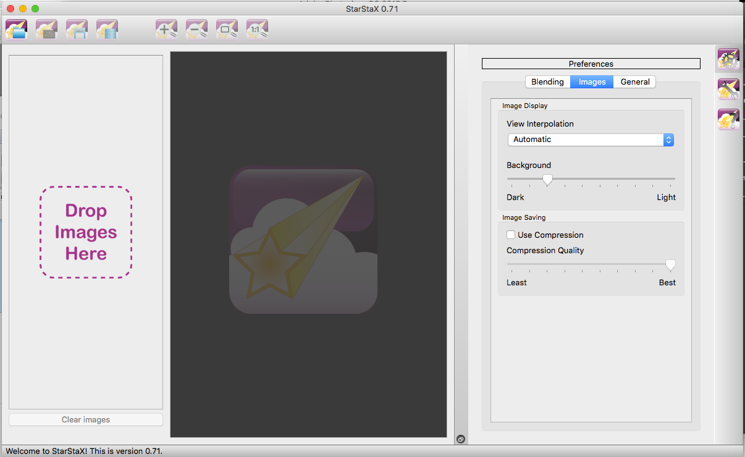Click the StarStaX logo in the preview

(303, 240)
